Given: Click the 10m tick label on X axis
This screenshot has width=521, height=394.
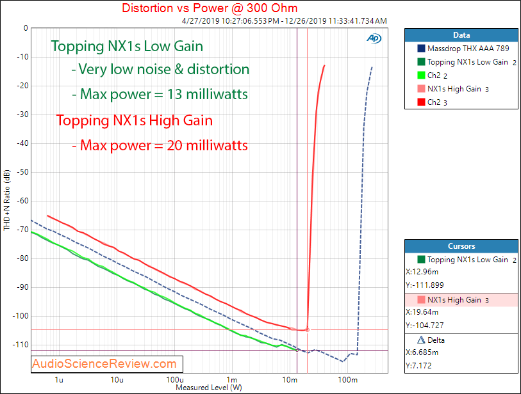Looking at the screenshot, I should 290,380.
